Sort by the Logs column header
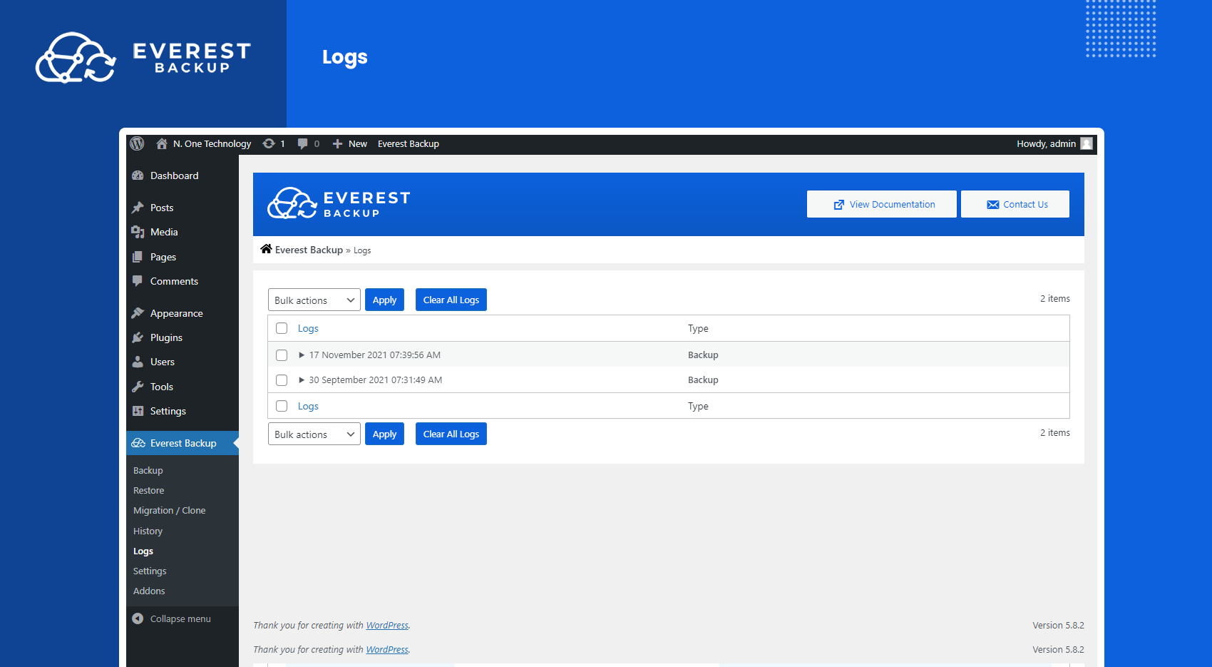This screenshot has width=1212, height=667. point(308,328)
